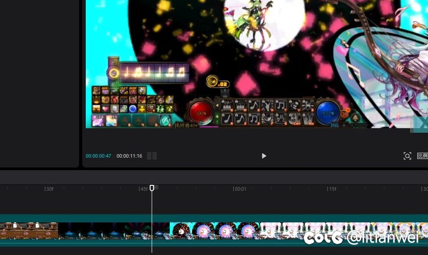This screenshot has width=428, height=255.
Task: Jump to the 30f mark left of 45f
Action: tap(49, 189)
